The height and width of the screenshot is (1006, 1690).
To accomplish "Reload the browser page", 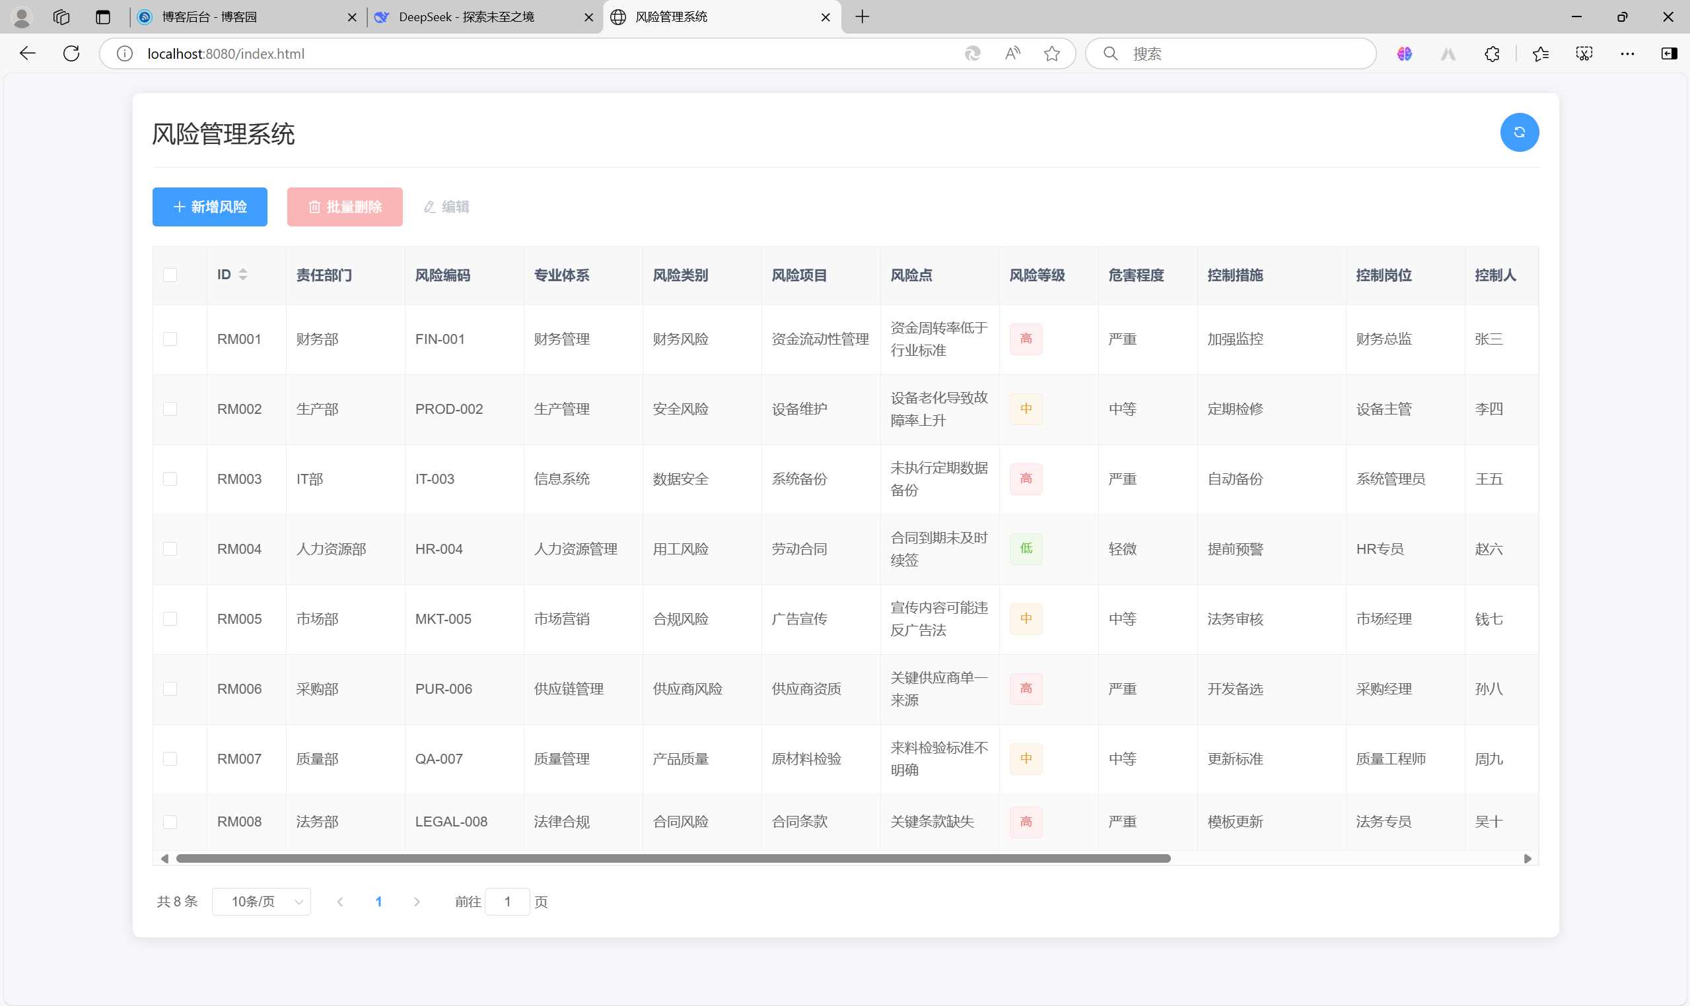I will point(71,53).
